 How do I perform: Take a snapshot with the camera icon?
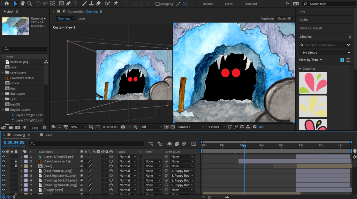coord(123,127)
